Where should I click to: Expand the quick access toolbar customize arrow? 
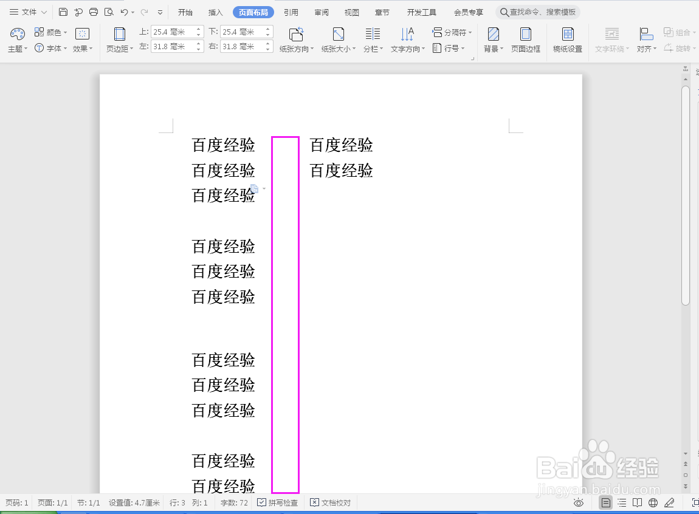click(x=160, y=13)
